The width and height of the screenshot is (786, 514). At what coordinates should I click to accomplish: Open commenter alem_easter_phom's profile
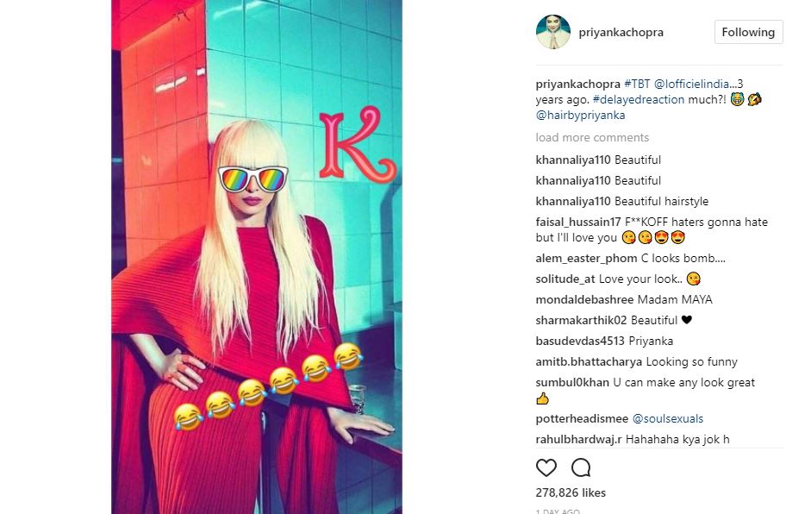(x=586, y=258)
